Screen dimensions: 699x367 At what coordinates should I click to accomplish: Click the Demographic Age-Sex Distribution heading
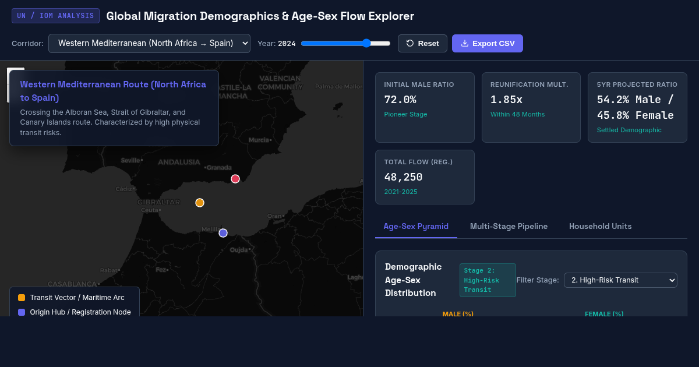tap(413, 280)
